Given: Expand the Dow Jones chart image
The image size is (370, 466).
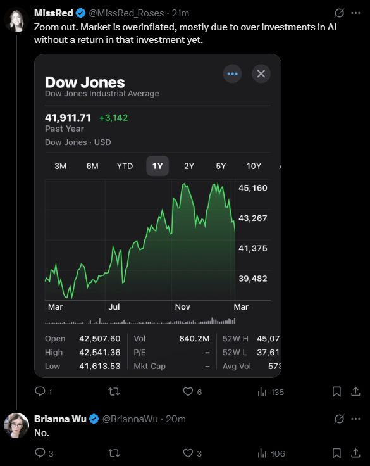Looking at the screenshot, I should [x=157, y=216].
